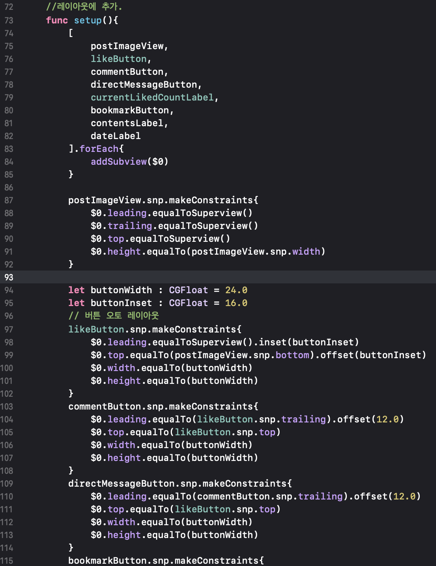Click 'inset(buttonInset)' on line 98
Viewport: 436px width, 566px height.
pyautogui.click(x=309, y=342)
